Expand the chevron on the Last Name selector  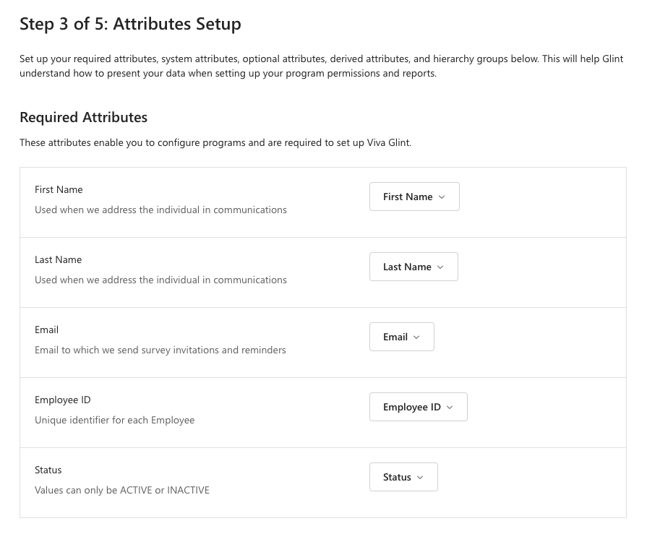coord(440,267)
